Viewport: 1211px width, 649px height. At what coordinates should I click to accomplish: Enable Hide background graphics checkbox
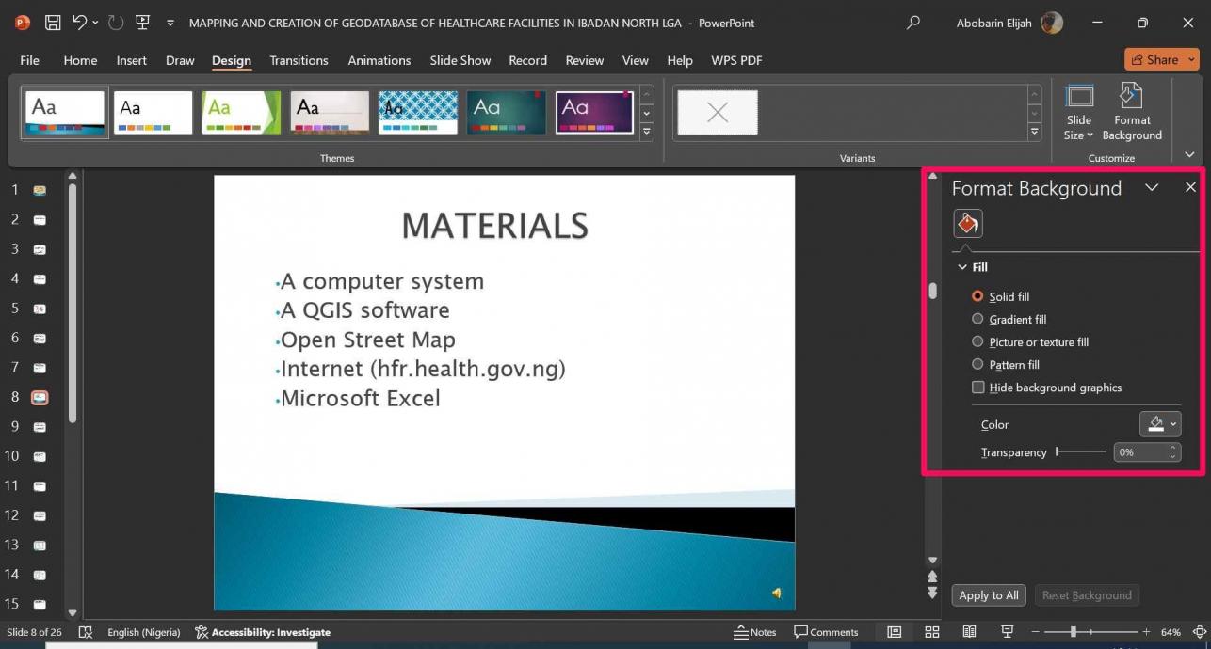coord(977,388)
